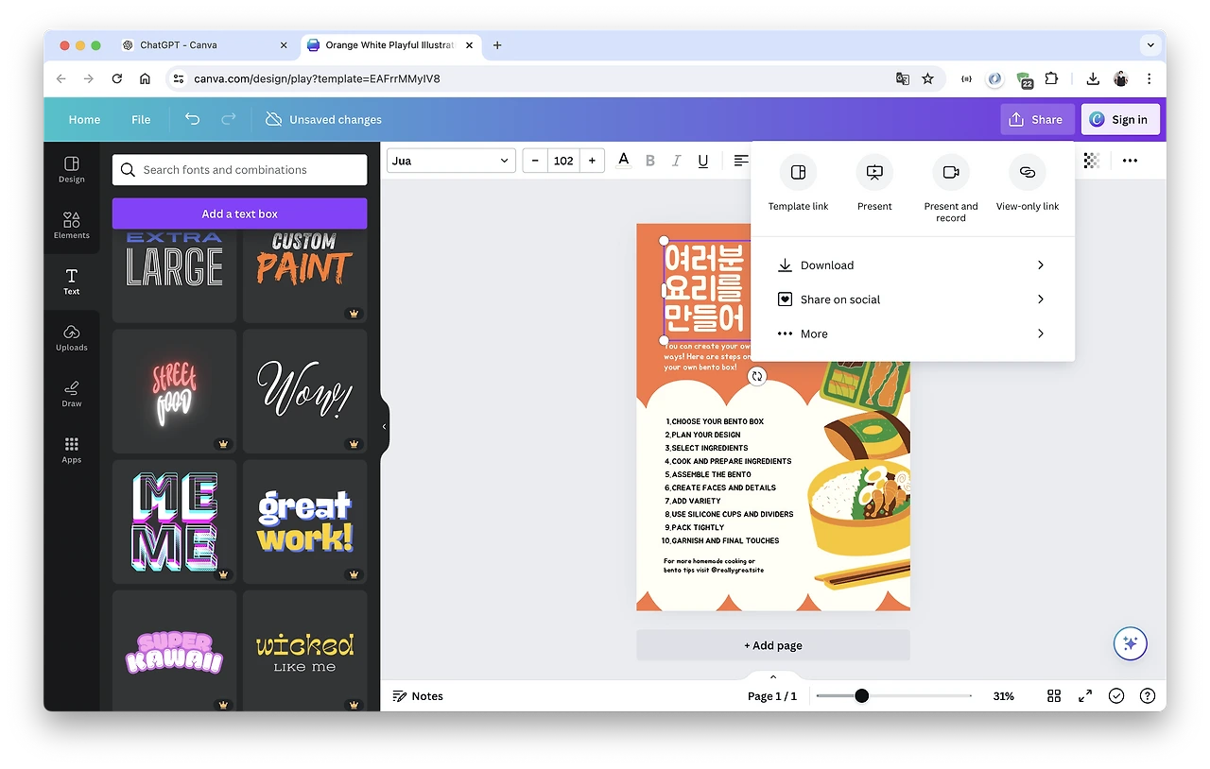
Task: Select the 'great work!' font combination
Action: pyautogui.click(x=304, y=521)
